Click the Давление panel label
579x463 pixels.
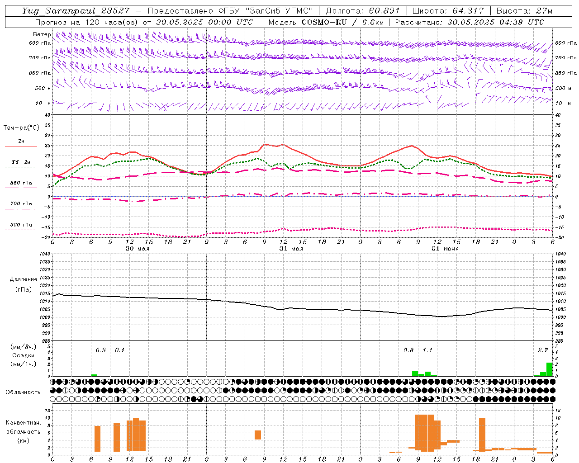[x=24, y=279]
